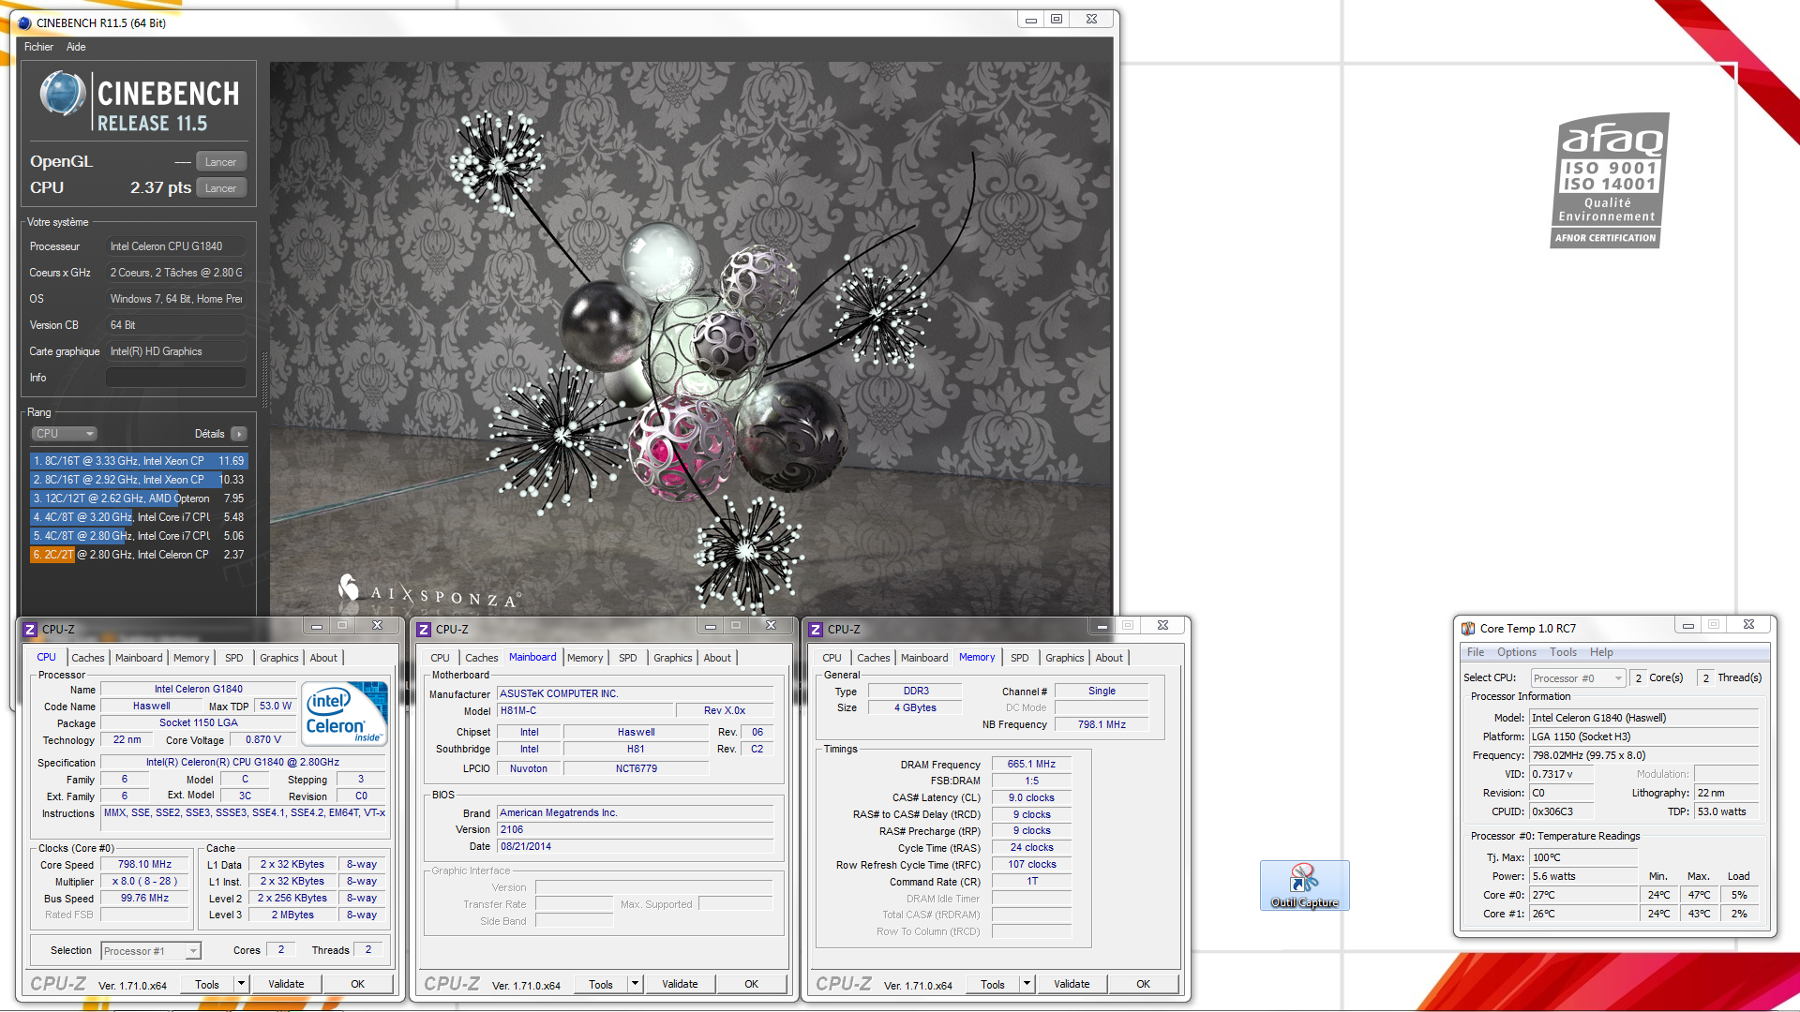Click memory Size value 4 GBytes
Viewport: 1800px width, 1012px height.
(x=915, y=708)
